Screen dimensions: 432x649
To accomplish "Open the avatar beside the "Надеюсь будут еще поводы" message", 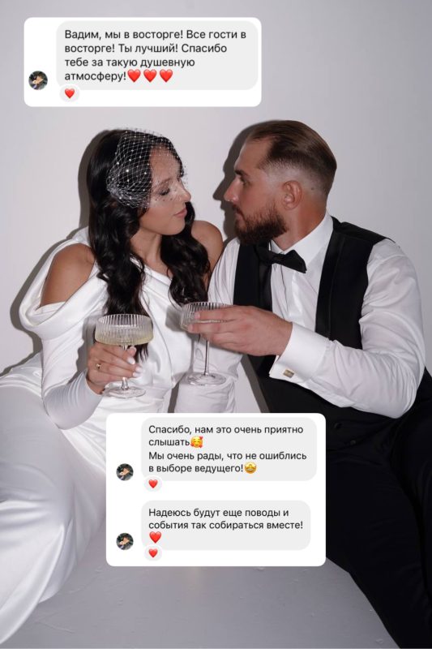I will [125, 541].
